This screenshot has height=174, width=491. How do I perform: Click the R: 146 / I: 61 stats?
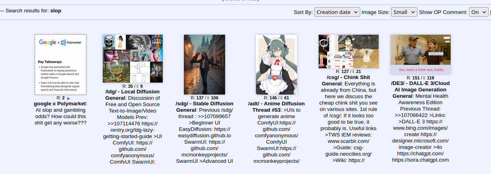[276, 98]
